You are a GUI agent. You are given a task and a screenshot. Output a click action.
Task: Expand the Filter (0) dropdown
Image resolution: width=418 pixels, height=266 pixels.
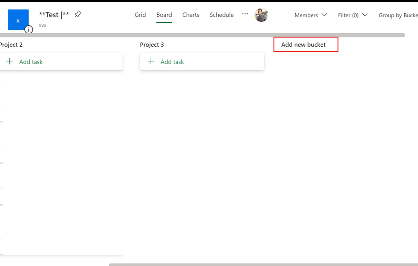point(352,15)
